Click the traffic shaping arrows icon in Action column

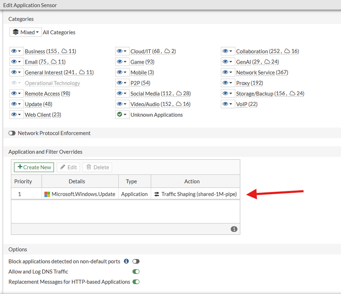pos(157,194)
